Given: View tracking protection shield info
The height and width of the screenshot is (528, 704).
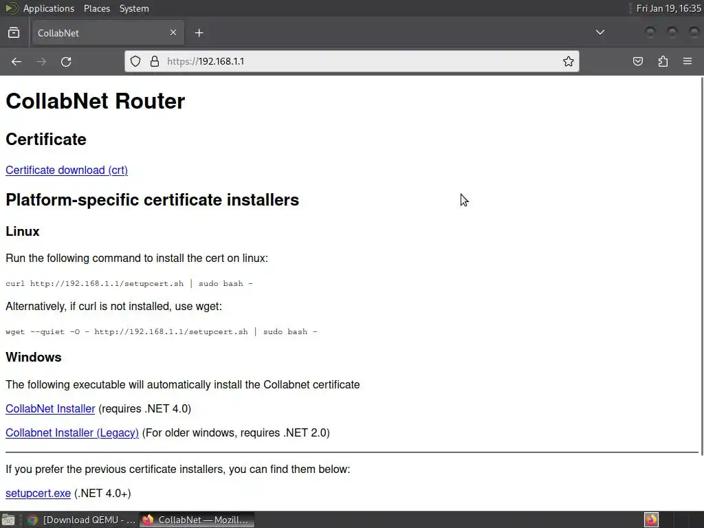Looking at the screenshot, I should pyautogui.click(x=135, y=61).
